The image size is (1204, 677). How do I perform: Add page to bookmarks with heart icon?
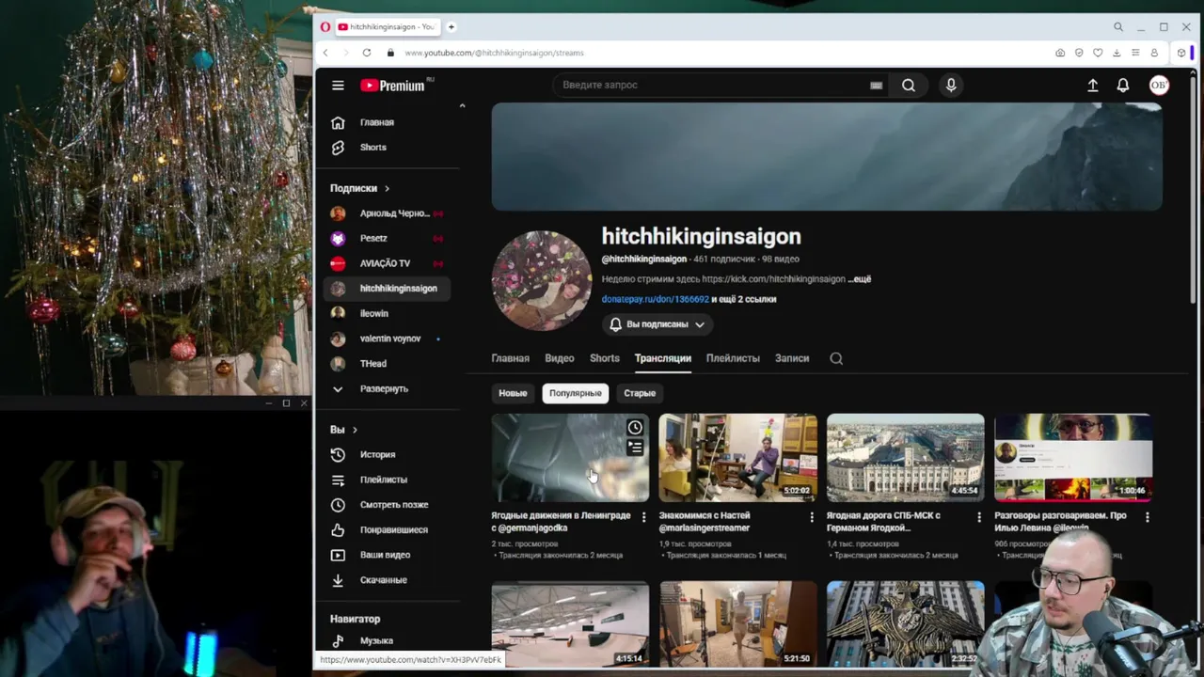[1098, 53]
